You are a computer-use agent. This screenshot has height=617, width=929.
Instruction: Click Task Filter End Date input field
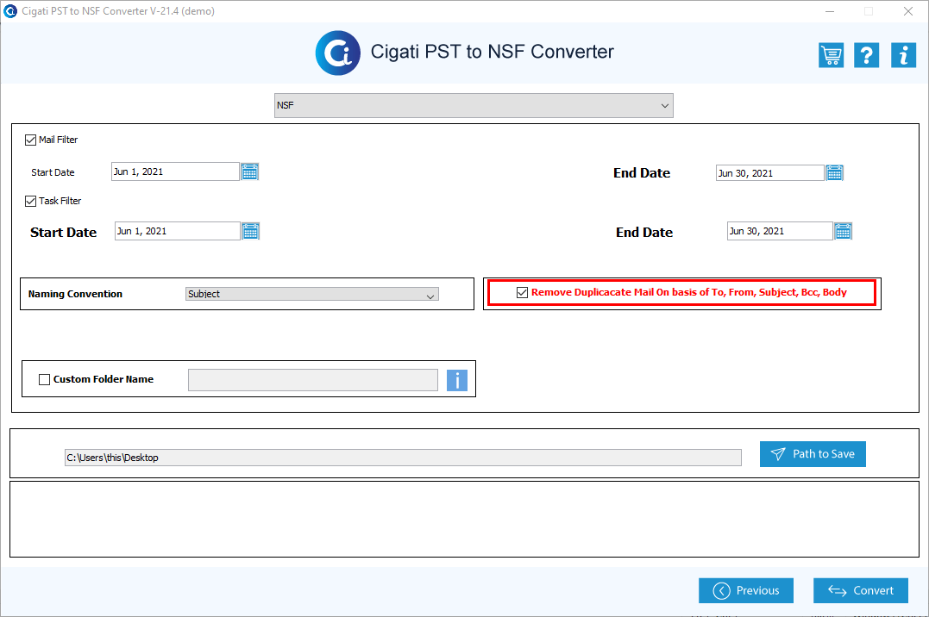(780, 231)
